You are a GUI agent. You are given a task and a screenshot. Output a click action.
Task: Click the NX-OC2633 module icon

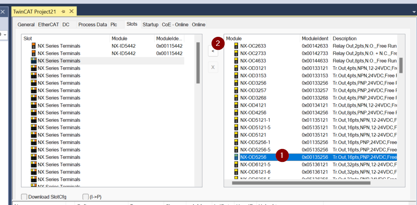point(236,46)
